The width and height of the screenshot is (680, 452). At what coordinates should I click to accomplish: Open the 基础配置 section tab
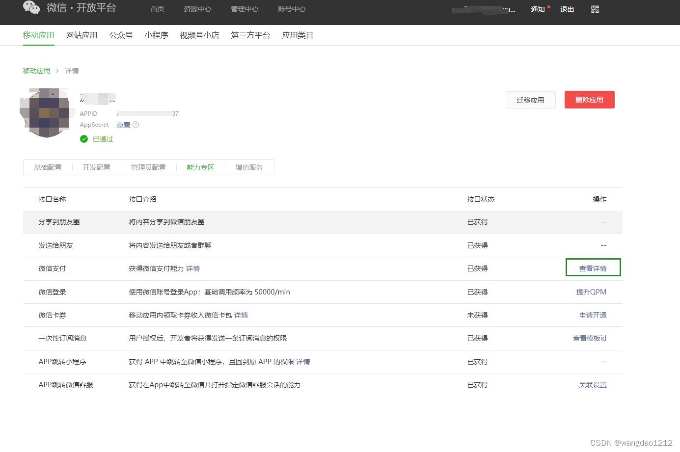click(48, 167)
